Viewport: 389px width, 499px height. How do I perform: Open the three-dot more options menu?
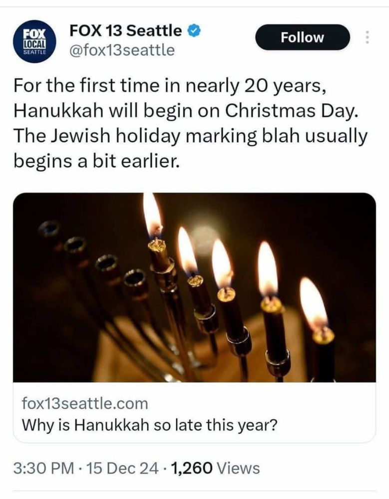pos(367,37)
